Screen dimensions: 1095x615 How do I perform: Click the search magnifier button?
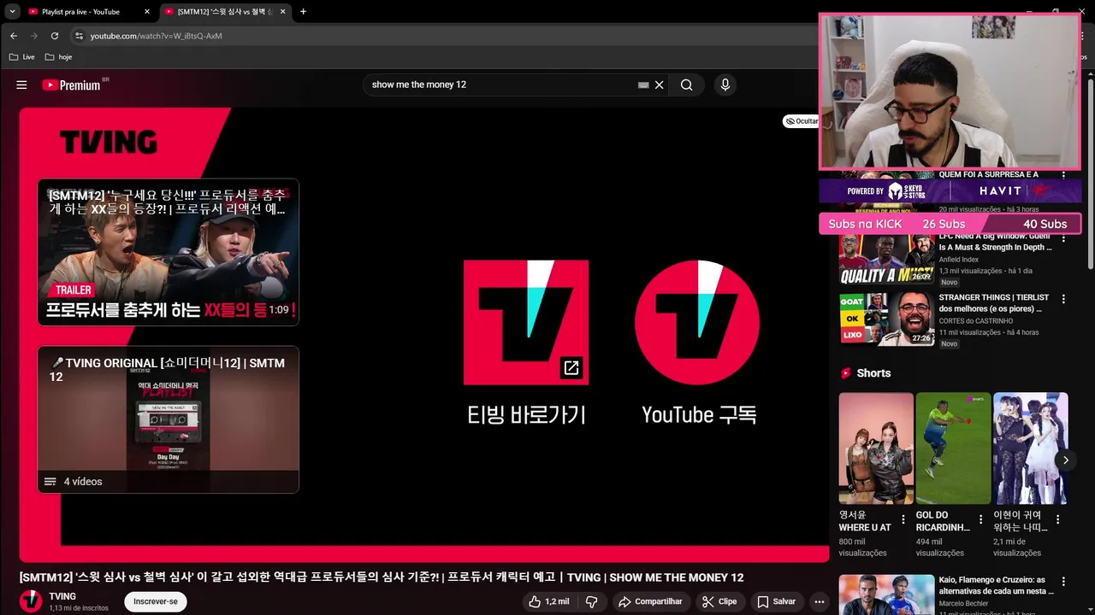point(686,85)
